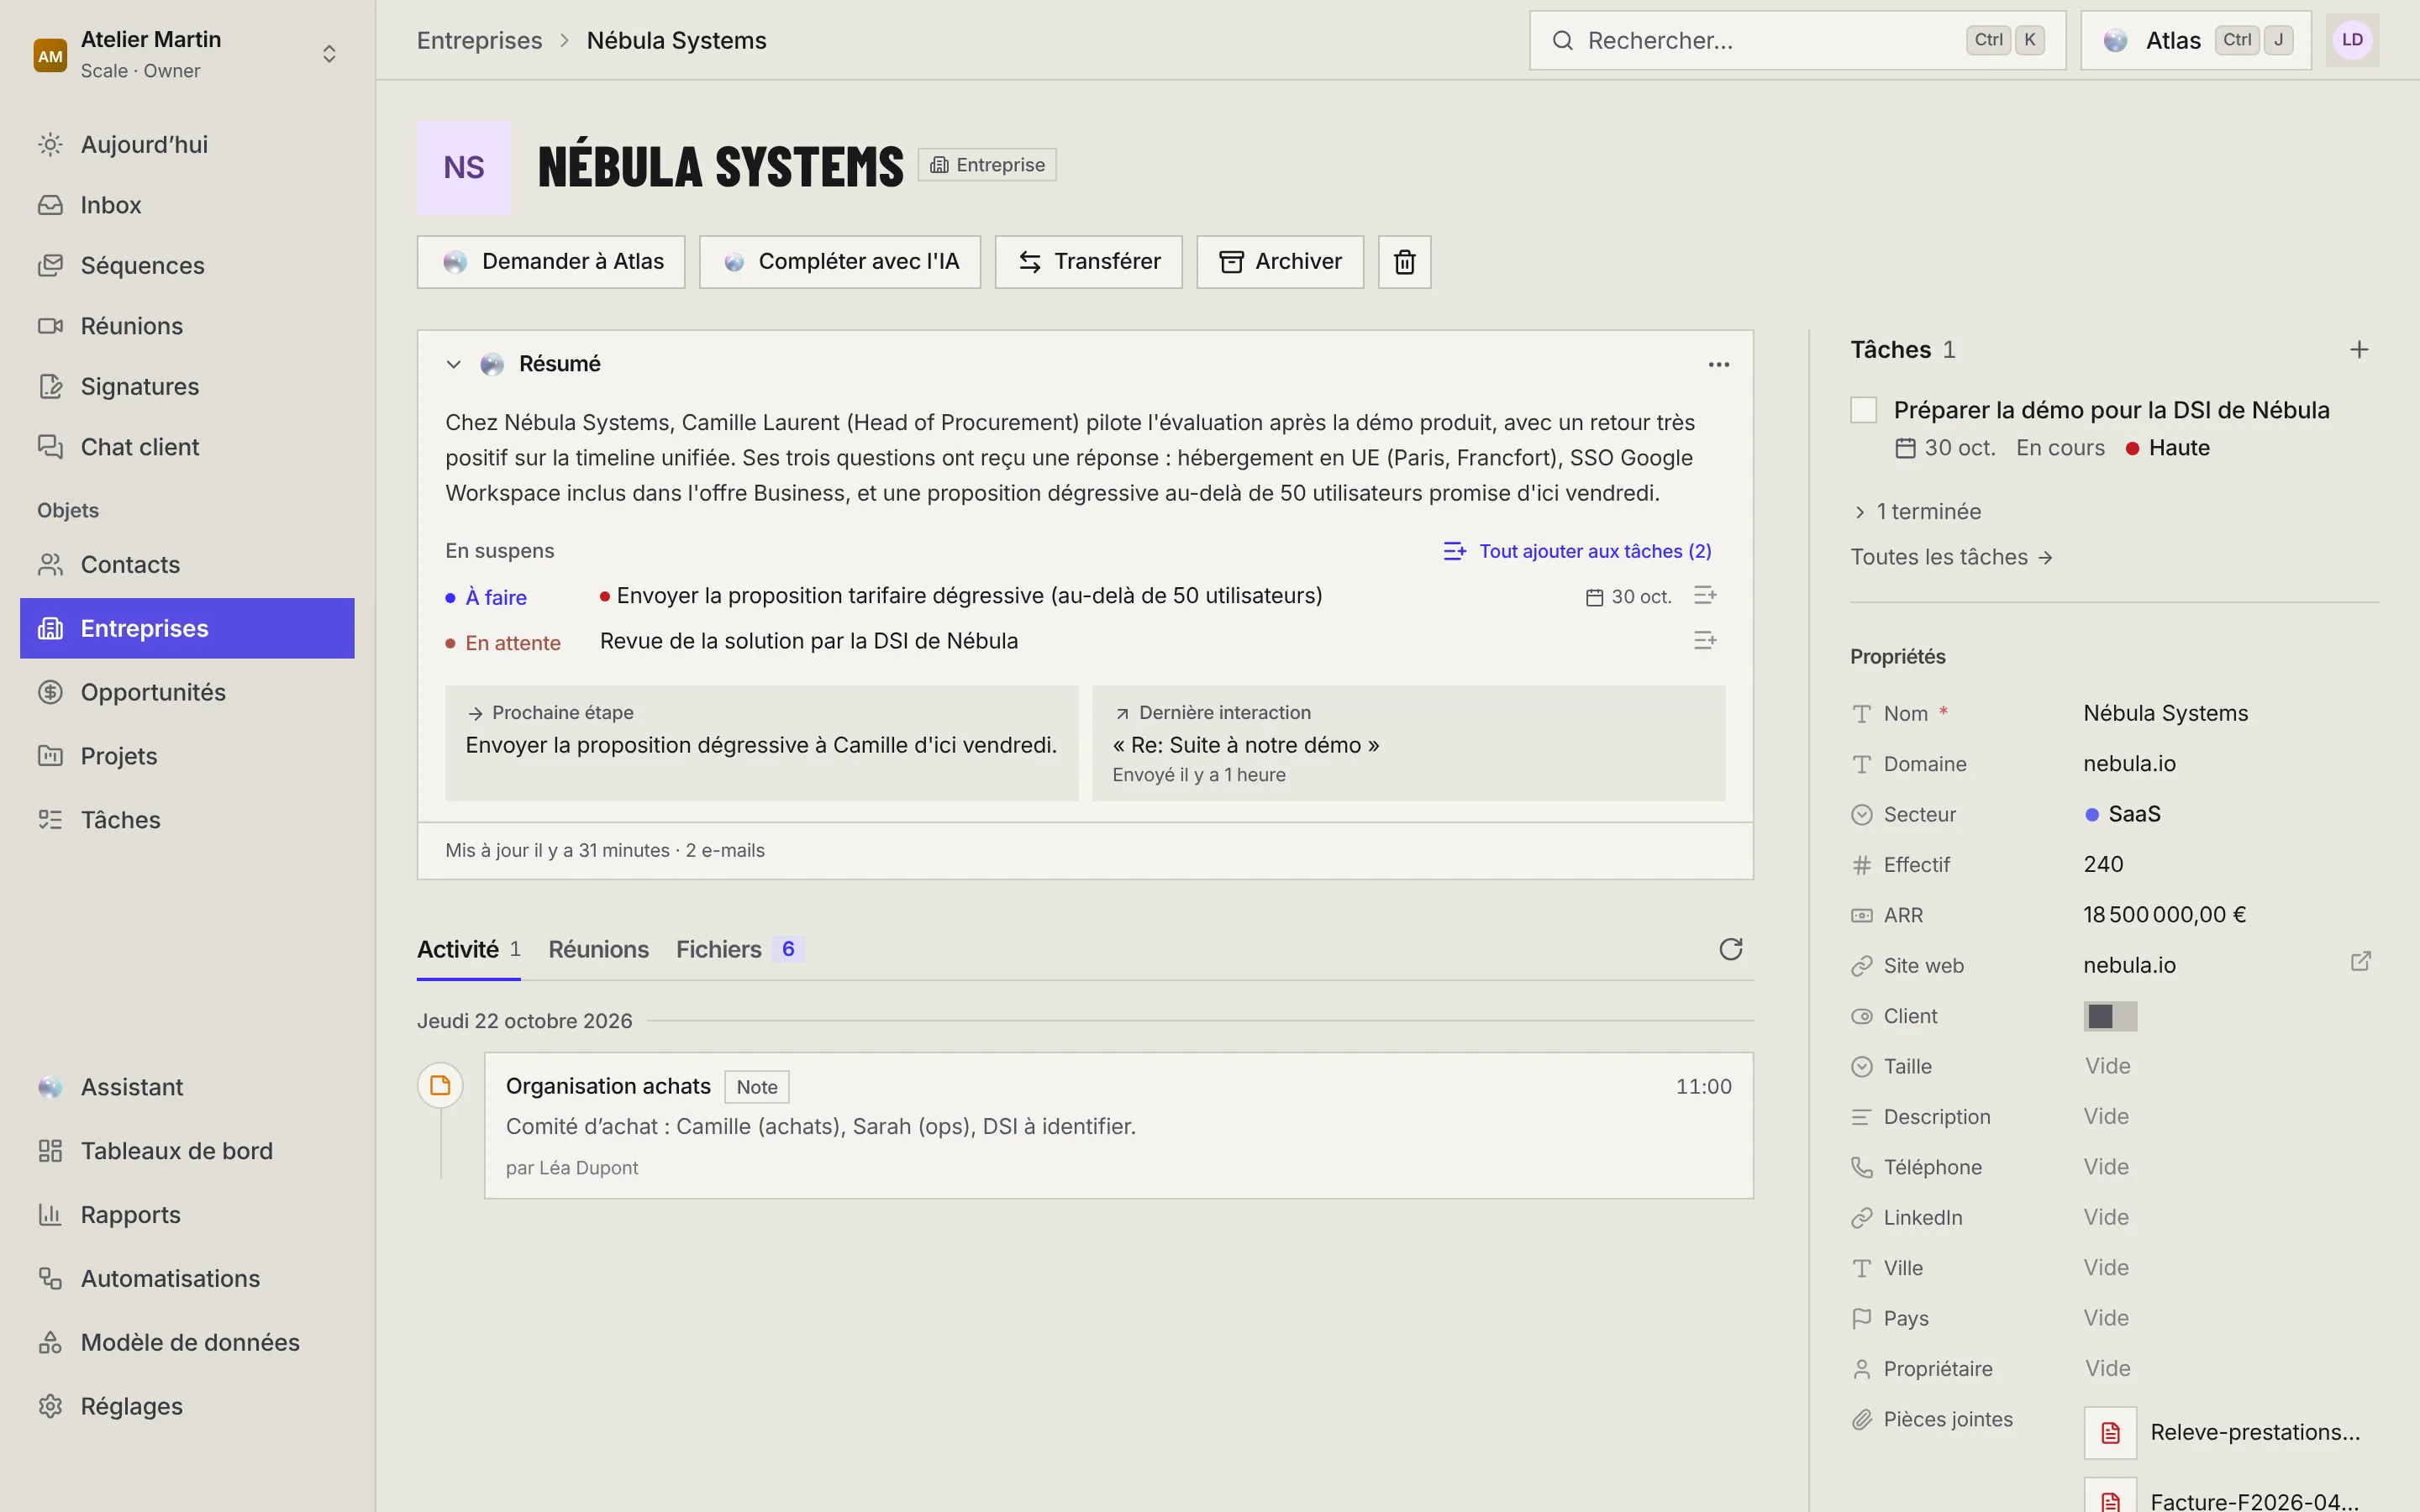
Task: Open the Dernière interaction email card
Action: (x=1408, y=743)
